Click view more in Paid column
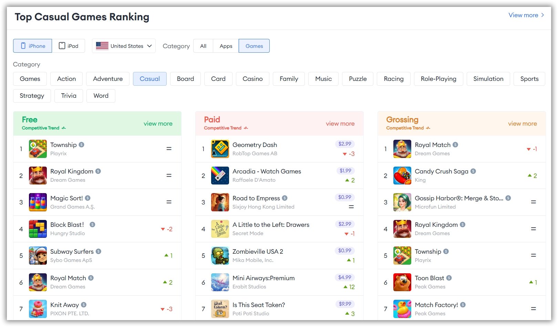The height and width of the screenshot is (327, 558). [x=340, y=124]
